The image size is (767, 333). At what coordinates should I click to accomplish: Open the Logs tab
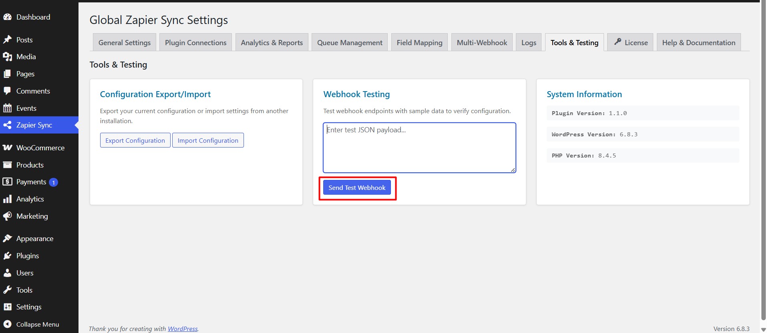pyautogui.click(x=528, y=43)
